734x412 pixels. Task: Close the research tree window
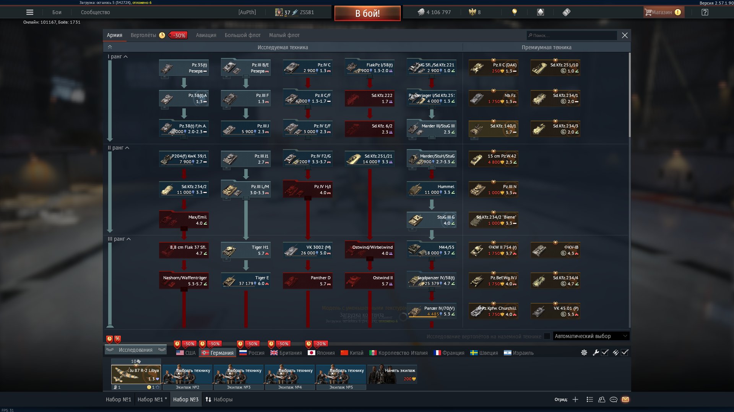(625, 35)
